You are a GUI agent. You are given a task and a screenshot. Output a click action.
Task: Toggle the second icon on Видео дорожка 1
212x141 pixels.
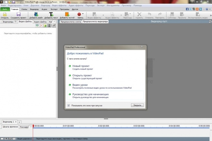tap(6, 139)
